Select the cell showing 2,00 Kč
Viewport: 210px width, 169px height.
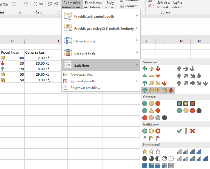(37, 58)
